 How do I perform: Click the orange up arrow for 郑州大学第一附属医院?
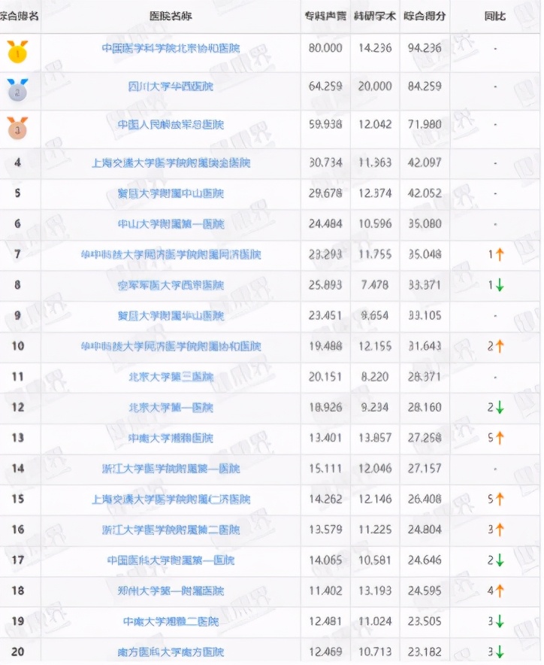pyautogui.click(x=500, y=591)
